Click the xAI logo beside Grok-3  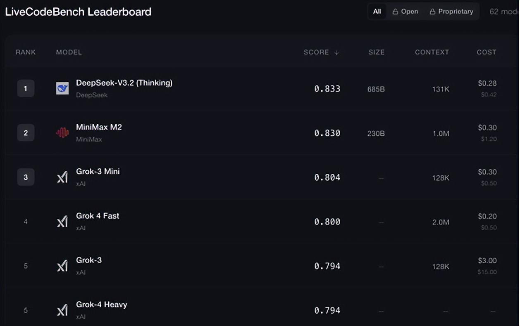62,266
